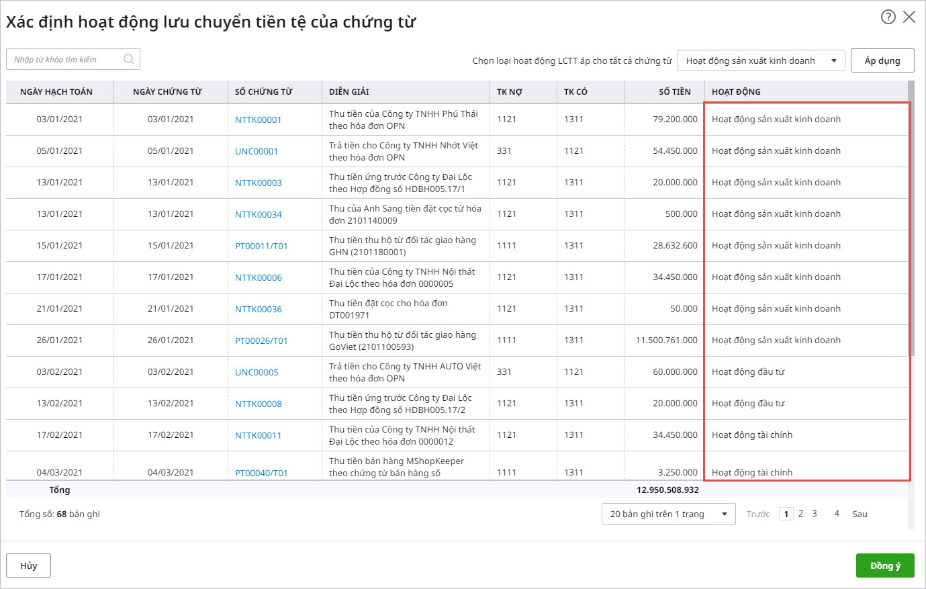This screenshot has width=926, height=589.
Task: Open voucher link NTTK00001
Action: point(258,120)
